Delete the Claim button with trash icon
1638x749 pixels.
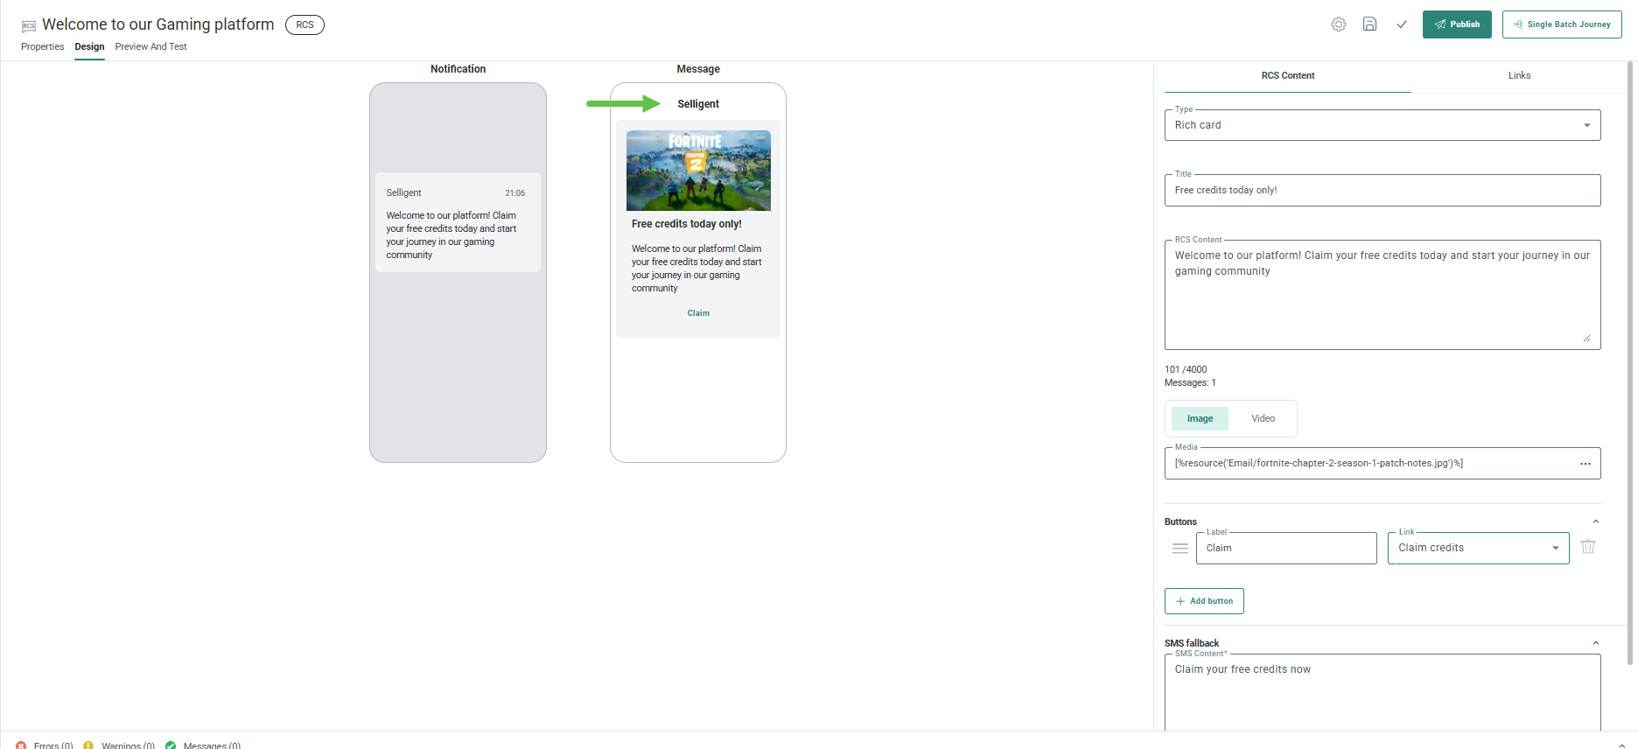coord(1588,547)
